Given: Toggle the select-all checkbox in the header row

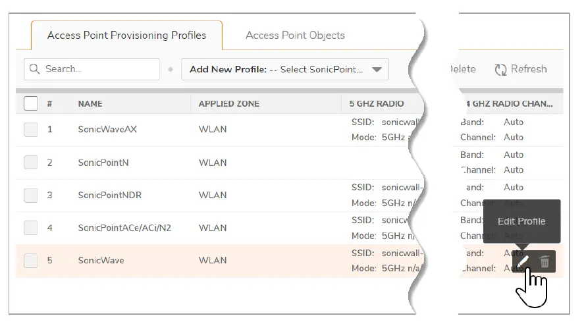Looking at the screenshot, I should tap(31, 103).
